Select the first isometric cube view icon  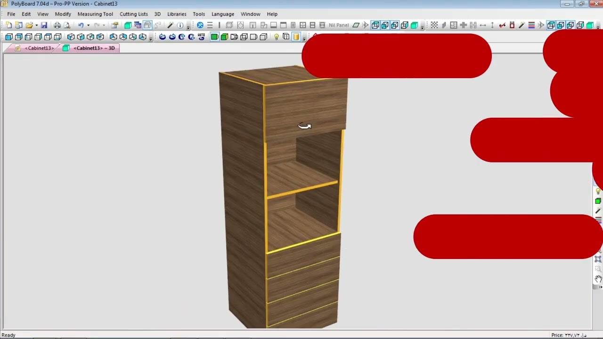click(71, 37)
